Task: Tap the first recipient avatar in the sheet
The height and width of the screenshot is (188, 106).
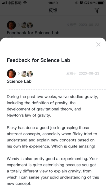Action: [24, 74]
